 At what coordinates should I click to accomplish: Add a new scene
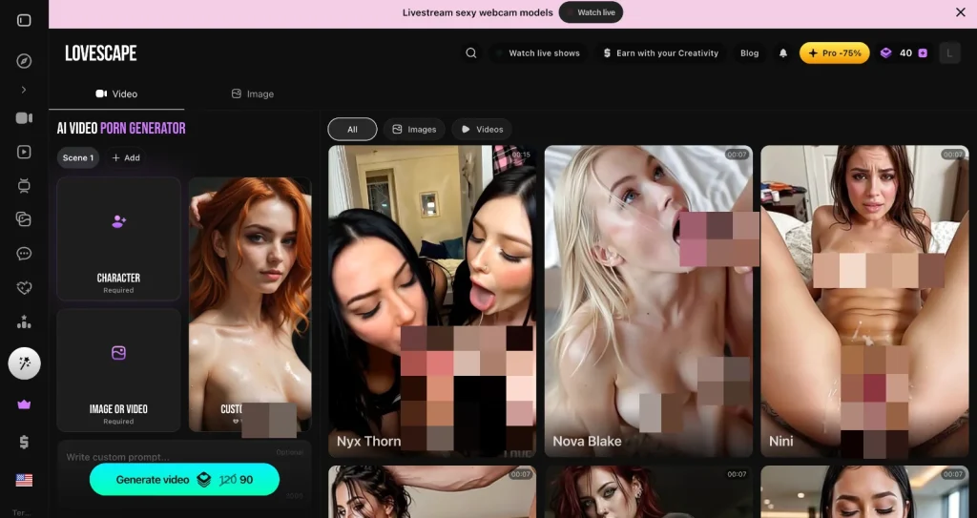coord(126,157)
